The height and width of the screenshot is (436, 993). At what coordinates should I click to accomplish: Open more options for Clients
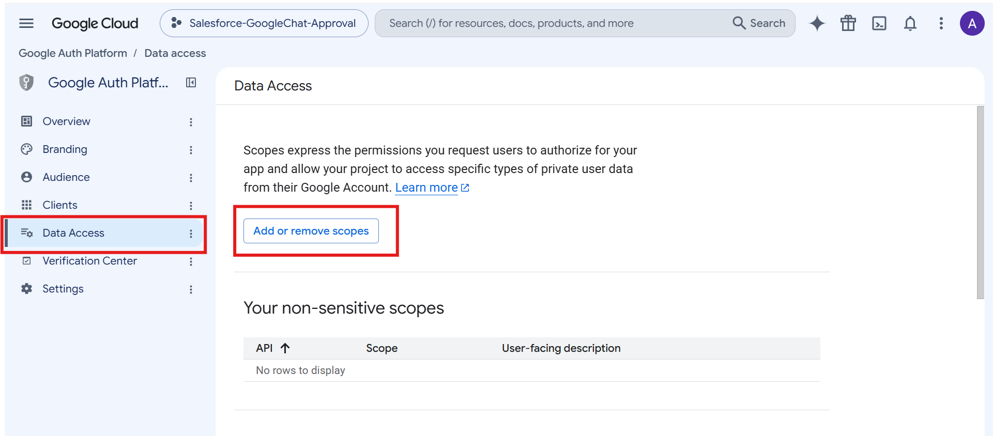click(x=191, y=206)
